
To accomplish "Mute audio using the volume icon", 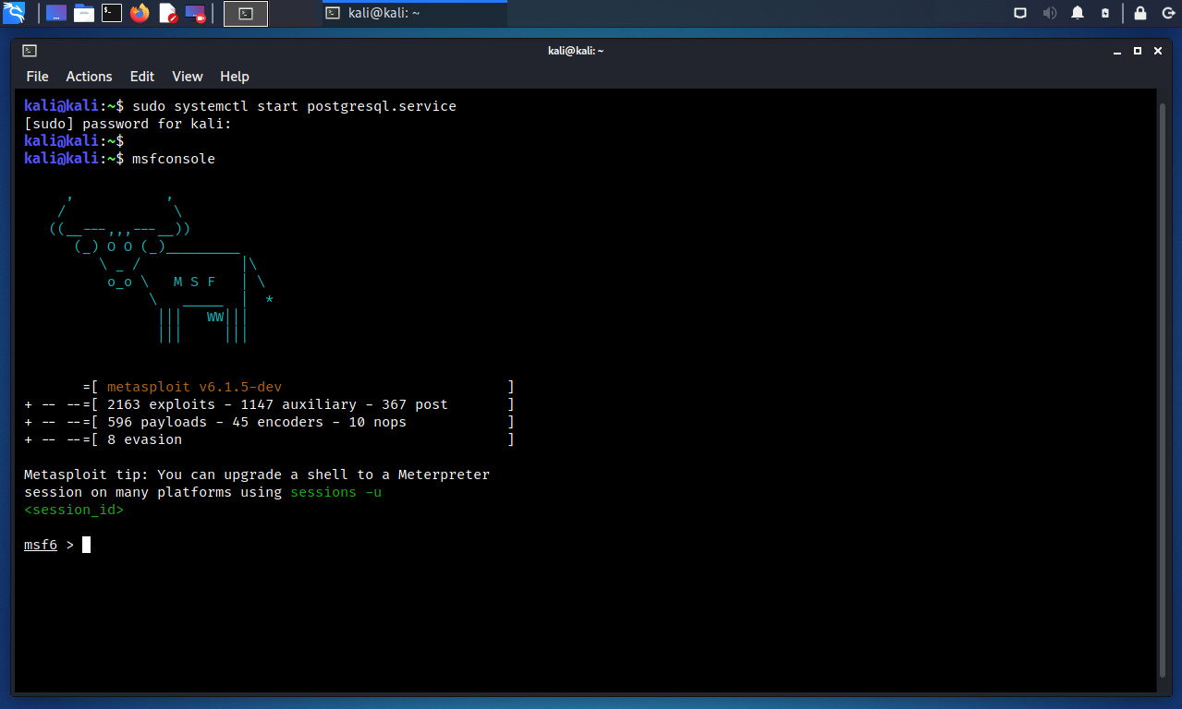I will coord(1050,13).
